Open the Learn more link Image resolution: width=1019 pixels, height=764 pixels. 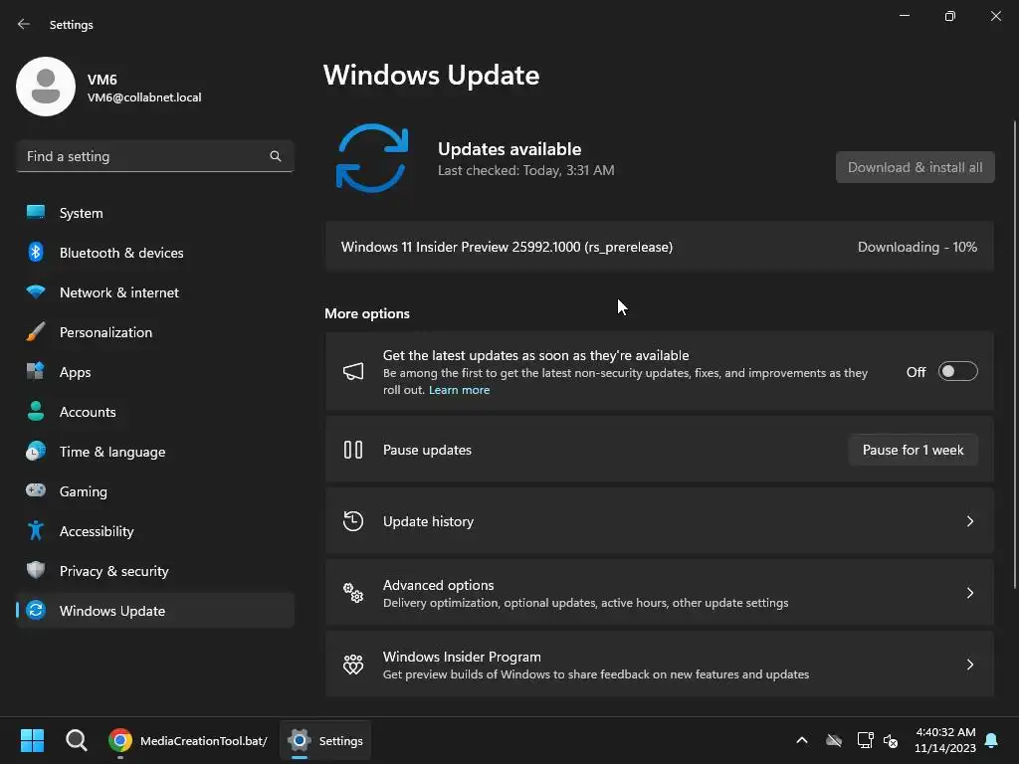pyautogui.click(x=459, y=390)
